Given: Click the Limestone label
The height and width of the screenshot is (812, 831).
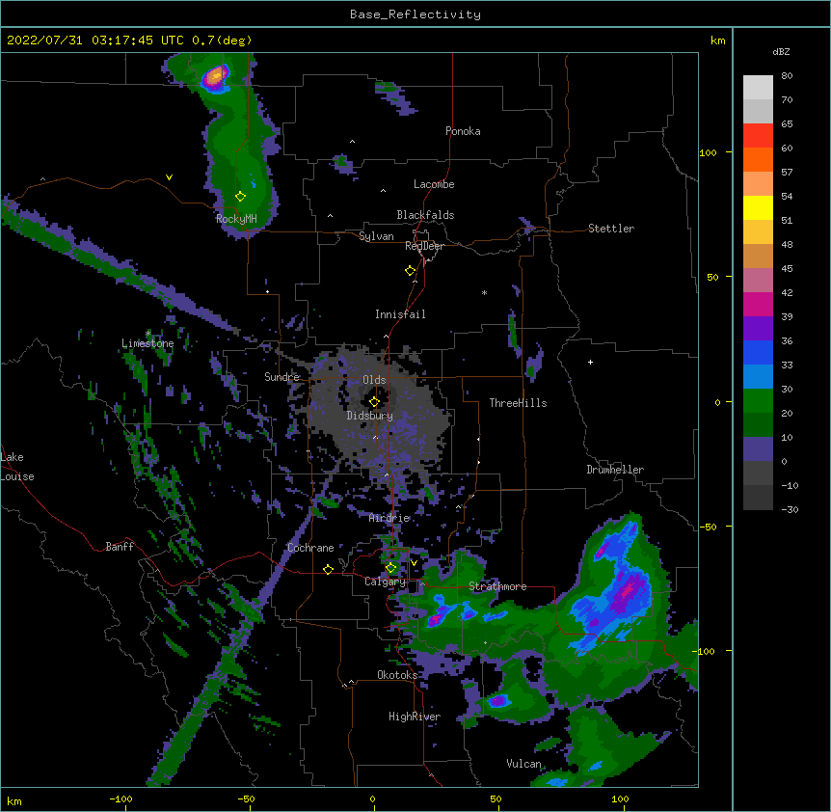Looking at the screenshot, I should 147,343.
